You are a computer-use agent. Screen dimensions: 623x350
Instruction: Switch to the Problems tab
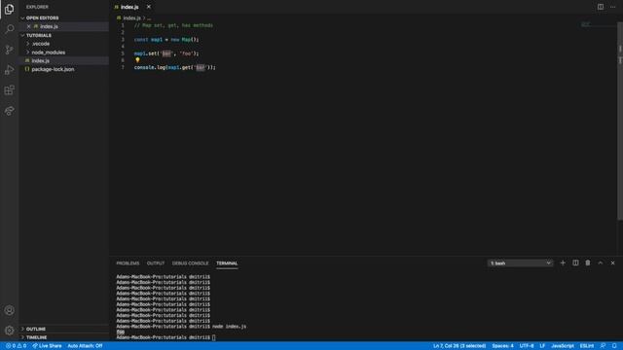pyautogui.click(x=128, y=263)
